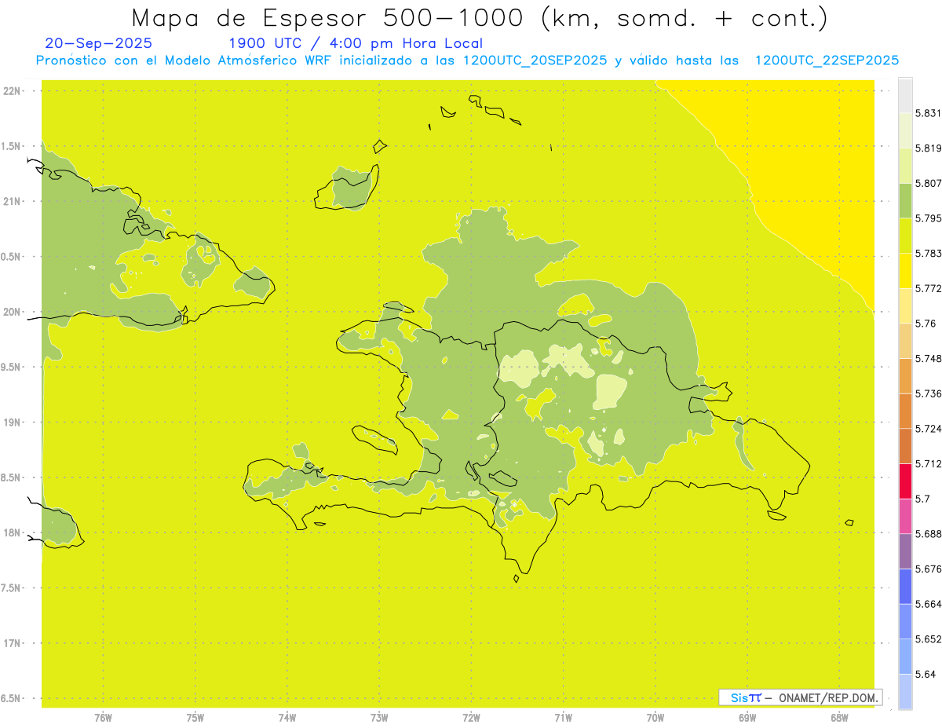Click the legend value '5.676'
The image size is (942, 728).
(x=929, y=569)
